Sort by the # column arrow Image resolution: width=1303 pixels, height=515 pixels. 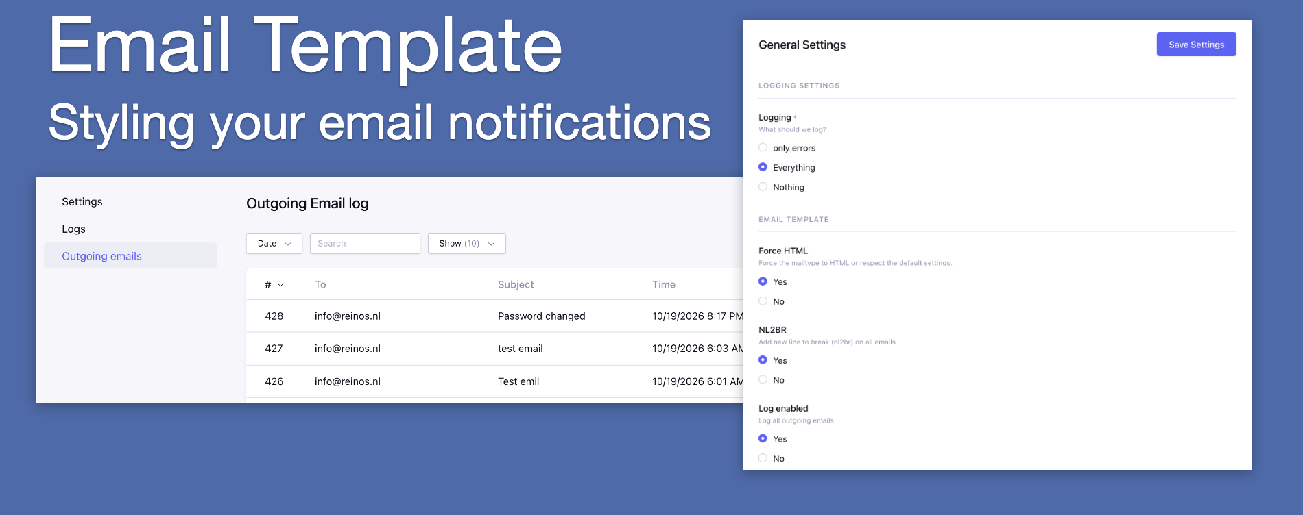tap(280, 285)
